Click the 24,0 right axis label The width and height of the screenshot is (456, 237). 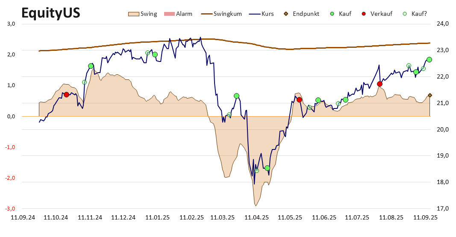(x=443, y=24)
